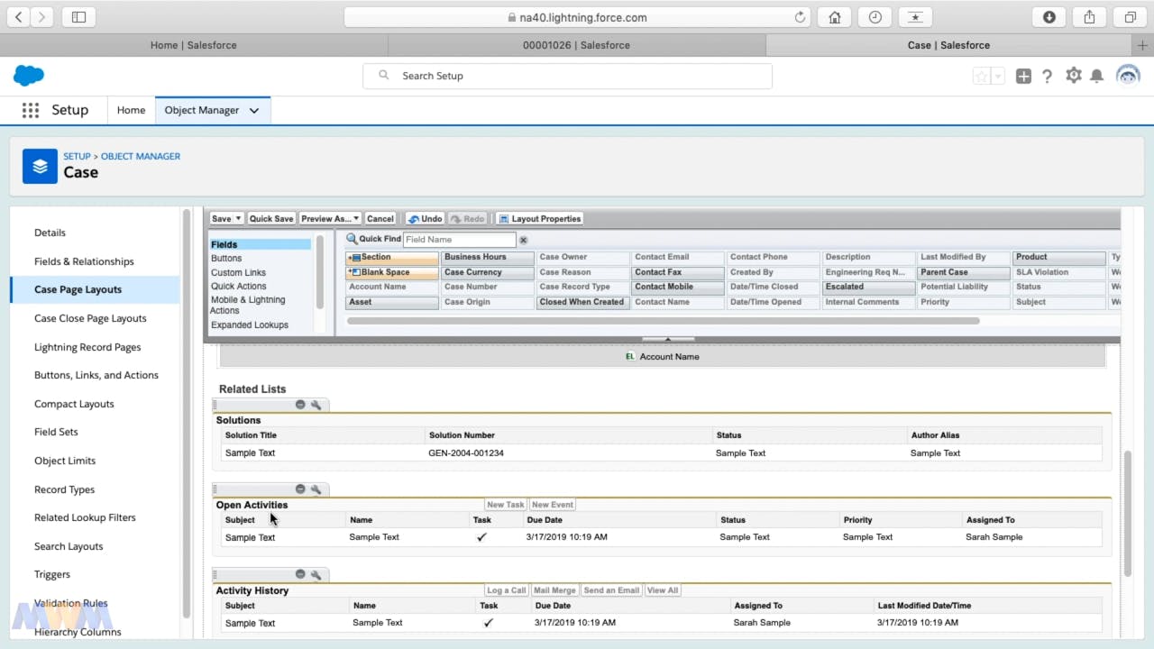The height and width of the screenshot is (649, 1154).
Task: Open Layout Properties from the toolbar
Action: 539,218
